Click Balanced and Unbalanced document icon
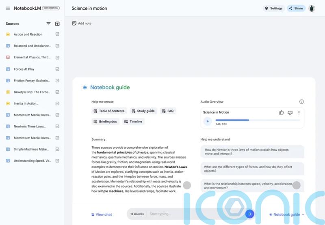The width and height of the screenshot is (325, 225). tap(8, 46)
